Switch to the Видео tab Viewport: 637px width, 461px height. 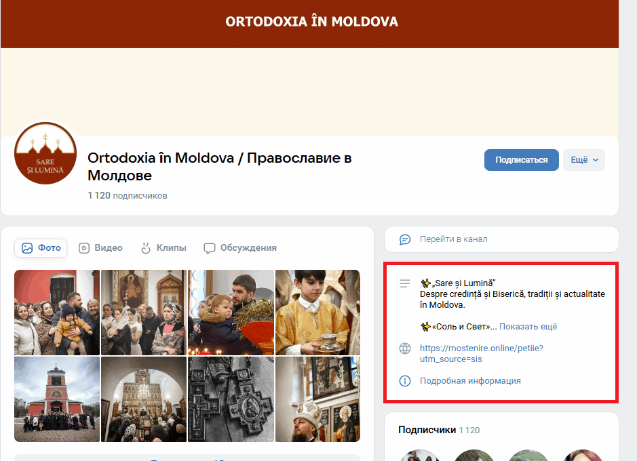tap(101, 248)
